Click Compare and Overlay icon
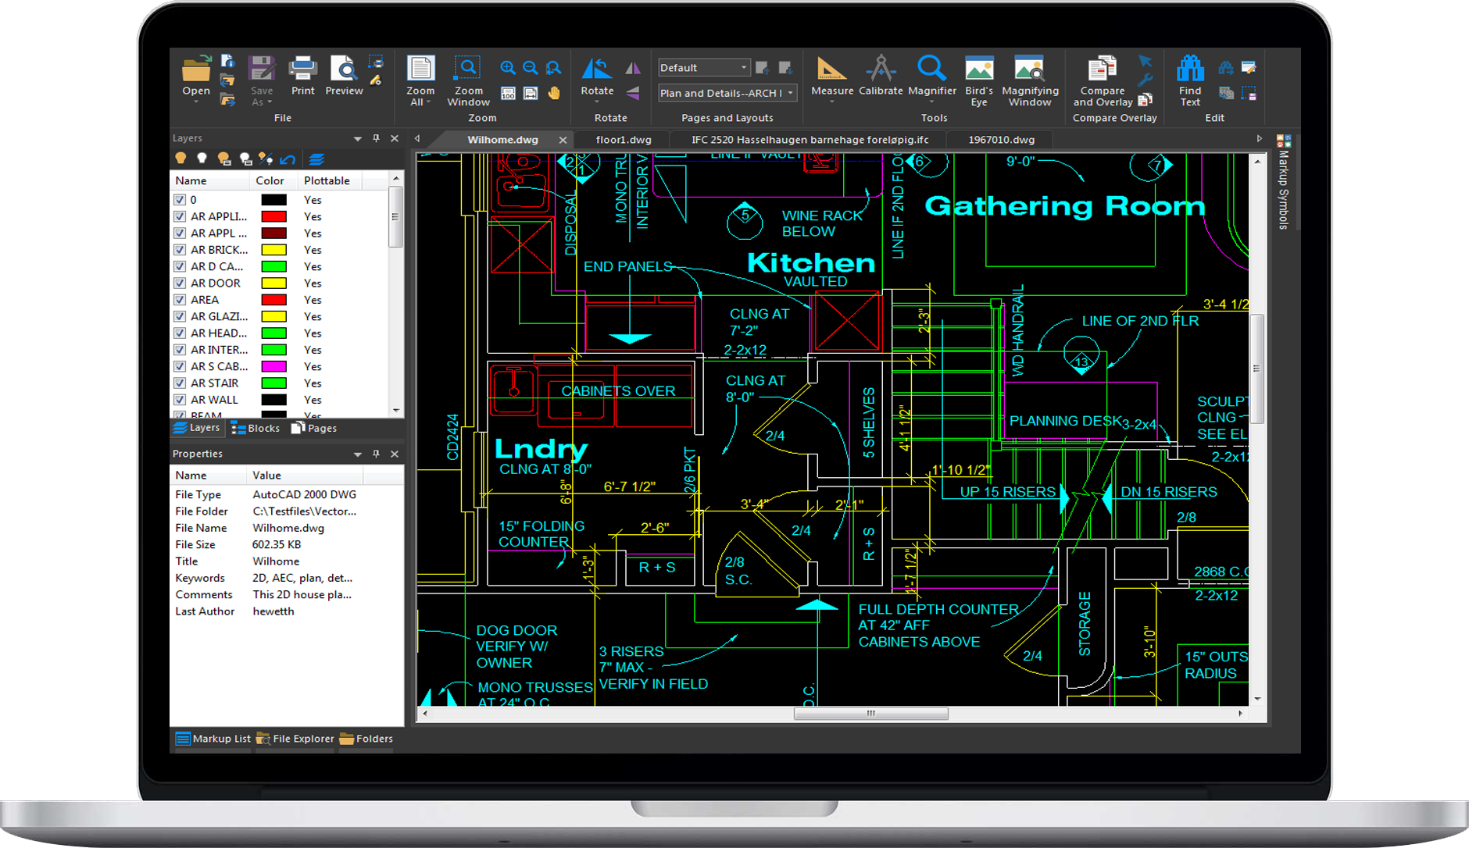The height and width of the screenshot is (848, 1469). [x=1102, y=68]
